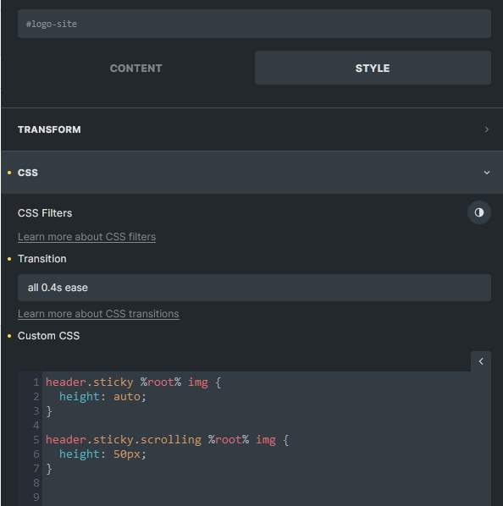
Task: Collapse the code editor with left chevron
Action: (481, 361)
